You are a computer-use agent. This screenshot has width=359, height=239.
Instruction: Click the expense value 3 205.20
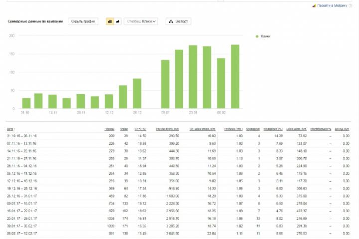[173, 226]
